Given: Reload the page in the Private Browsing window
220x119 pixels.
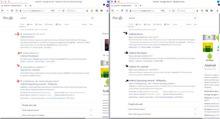Looking at the screenshot, I should tap(12, 11).
